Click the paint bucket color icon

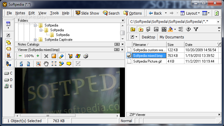(x=170, y=29)
